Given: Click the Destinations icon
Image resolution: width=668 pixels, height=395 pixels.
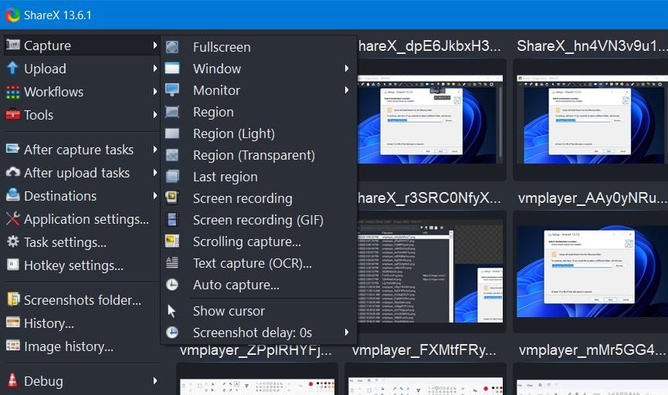Looking at the screenshot, I should pyautogui.click(x=13, y=195).
